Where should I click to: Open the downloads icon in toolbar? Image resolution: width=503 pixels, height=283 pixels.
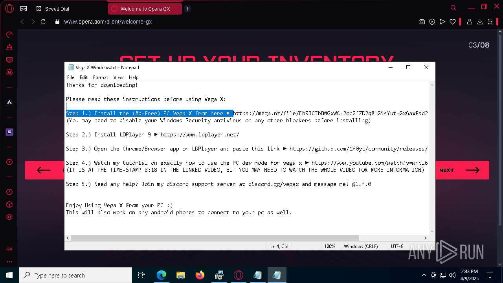480,22
